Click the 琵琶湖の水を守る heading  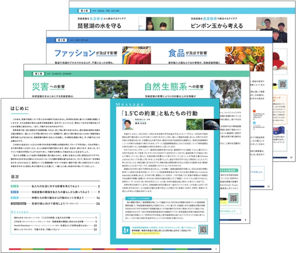99,26
